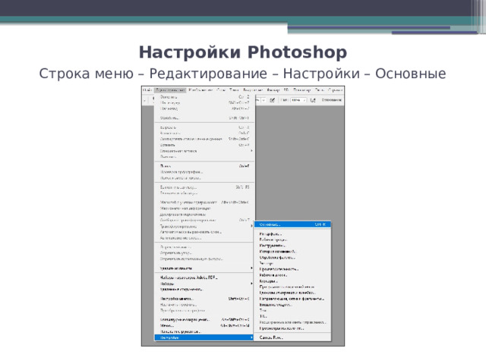Open the Редактирование menu in the menu bar
Screen dimensions: 486x364
point(170,90)
